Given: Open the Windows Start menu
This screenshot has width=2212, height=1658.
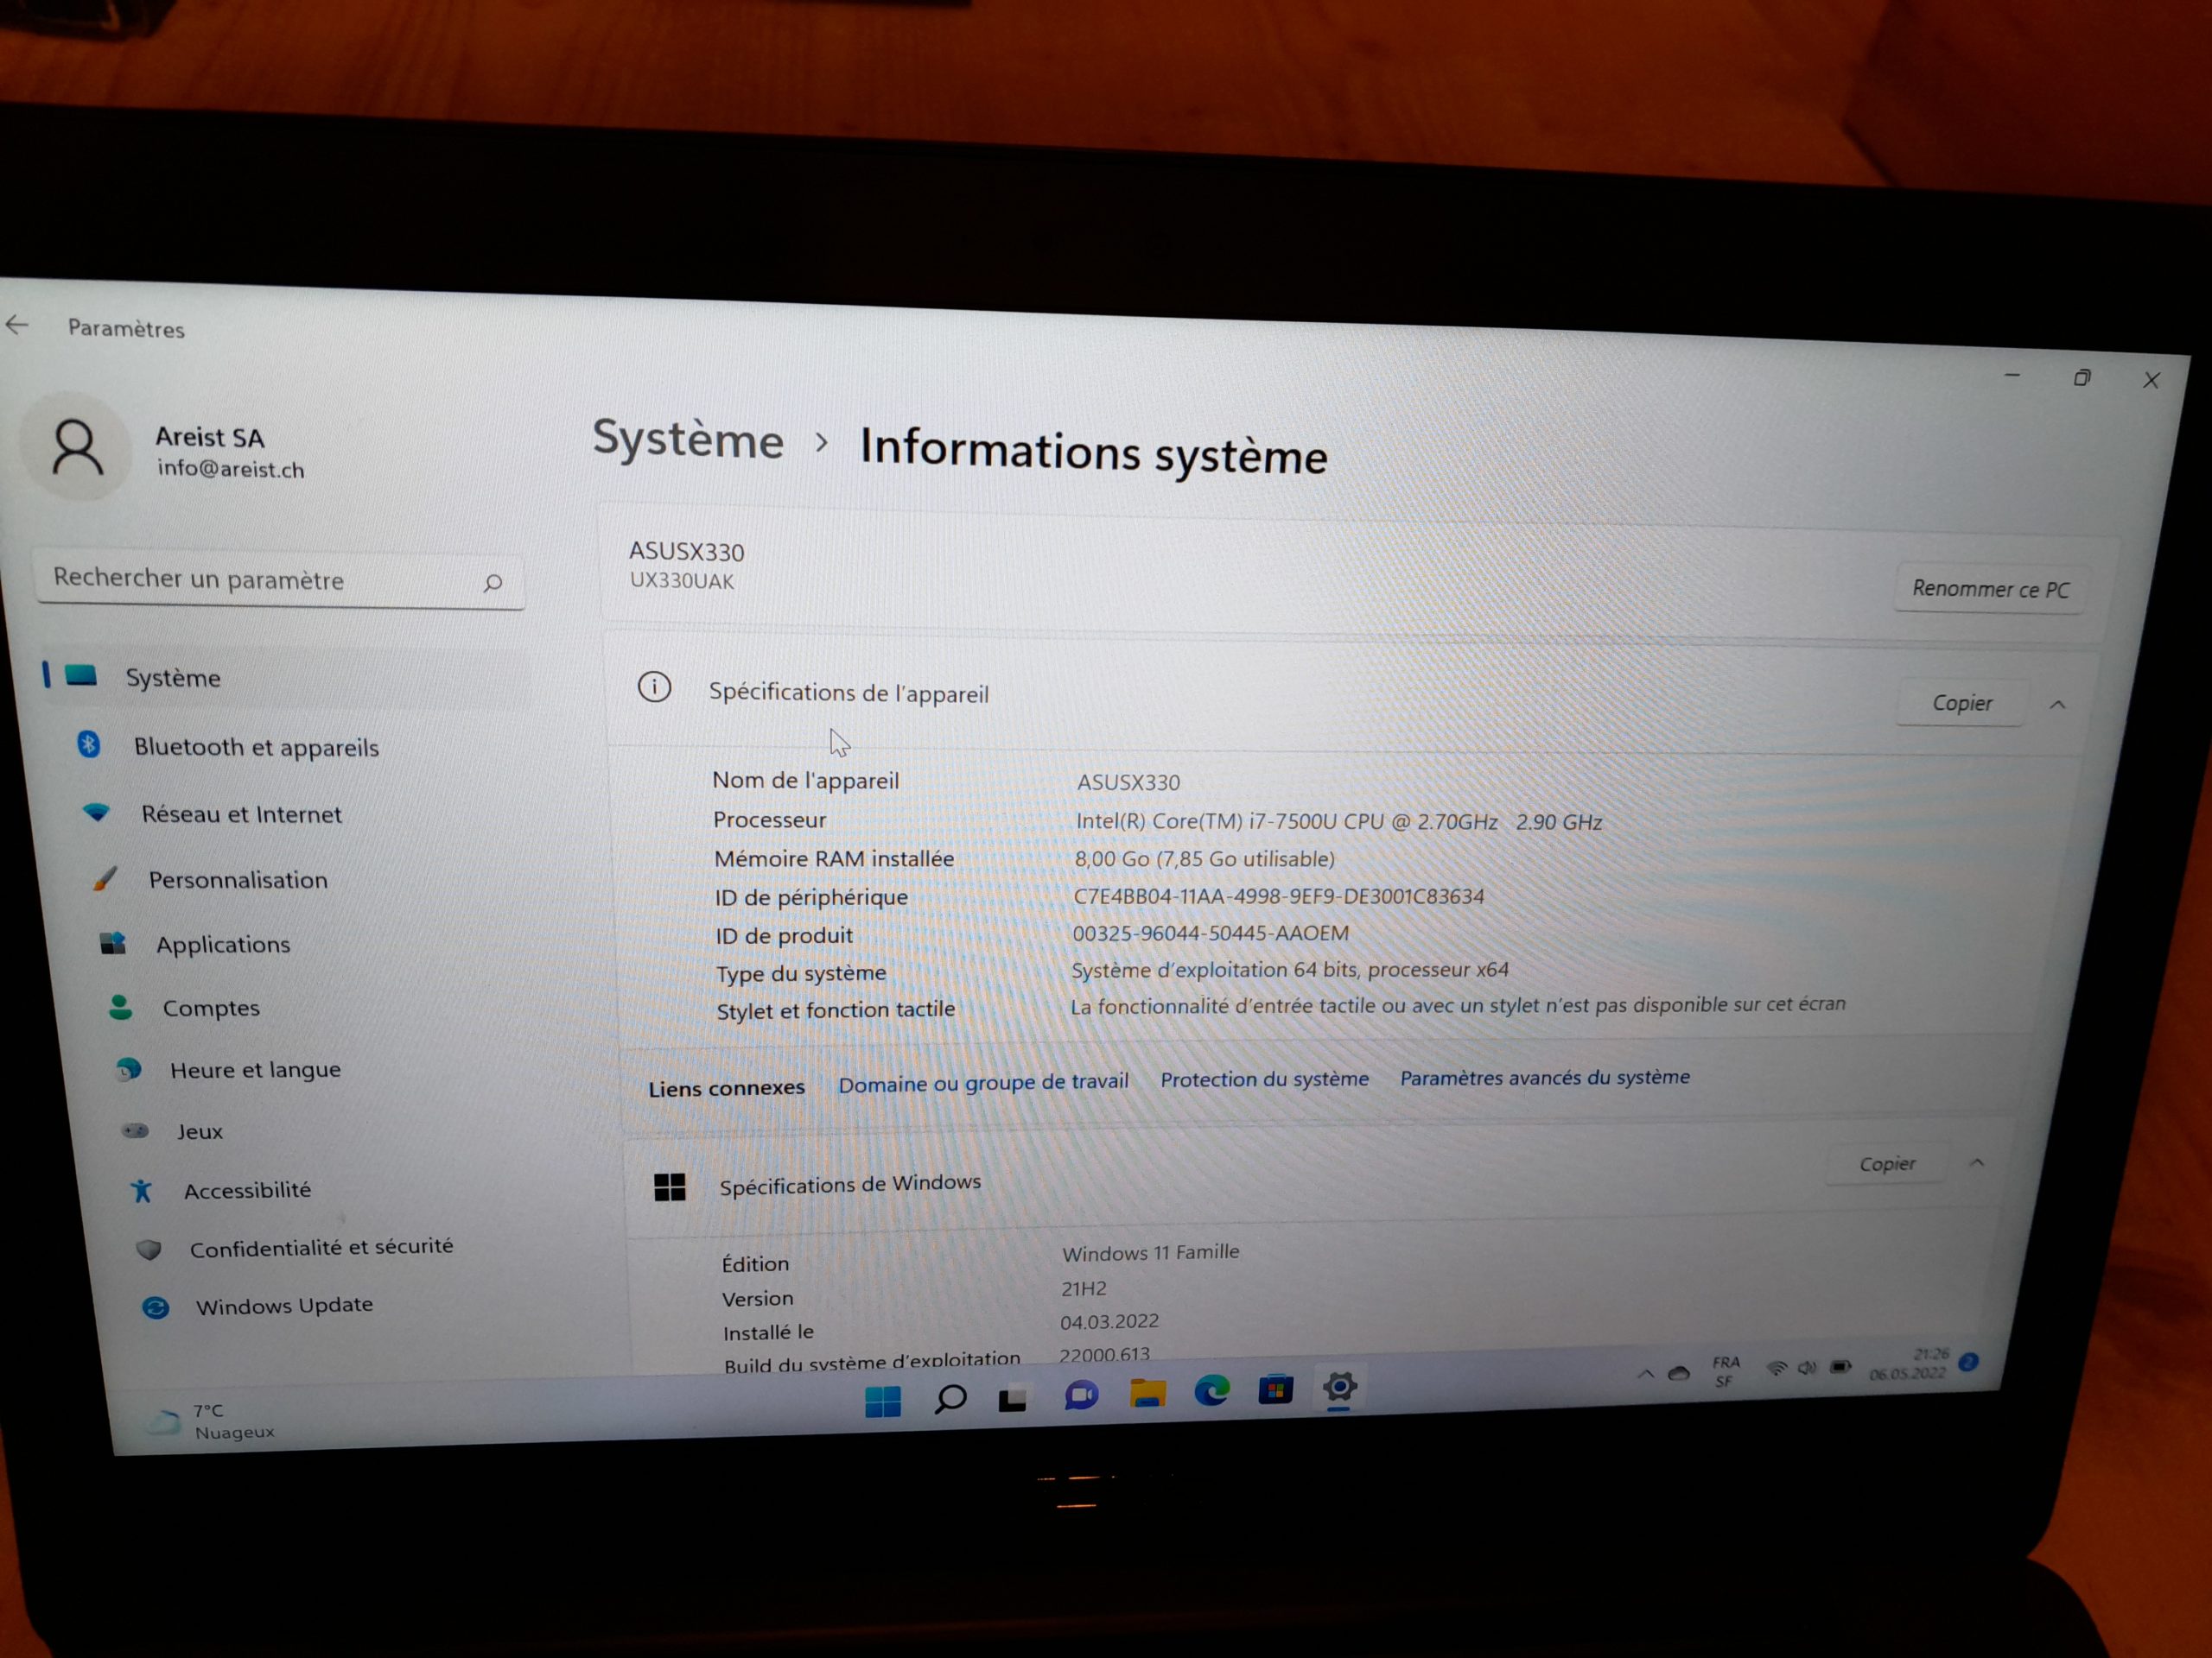Looking at the screenshot, I should [882, 1402].
